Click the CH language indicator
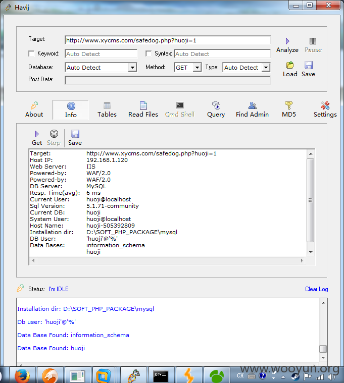Screen dimensions: 344x383 tap(240, 375)
